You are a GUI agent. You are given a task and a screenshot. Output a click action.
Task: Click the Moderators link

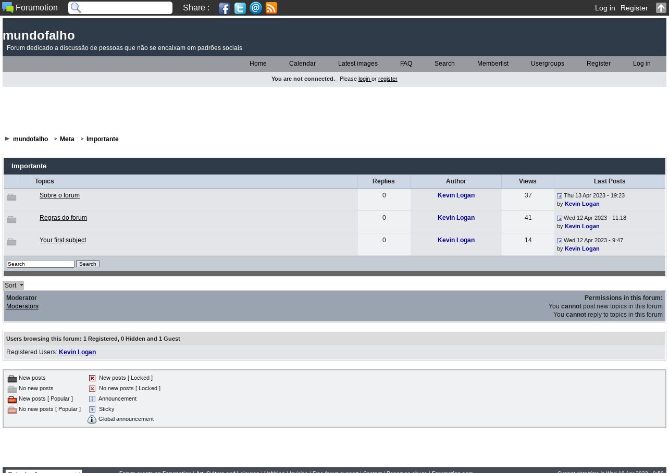point(22,306)
